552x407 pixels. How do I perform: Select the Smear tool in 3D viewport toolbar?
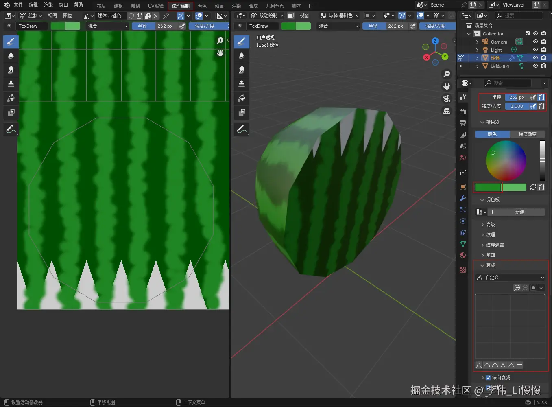click(242, 70)
